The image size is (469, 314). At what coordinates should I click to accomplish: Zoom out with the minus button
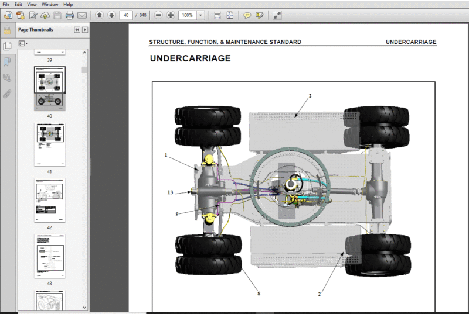158,15
